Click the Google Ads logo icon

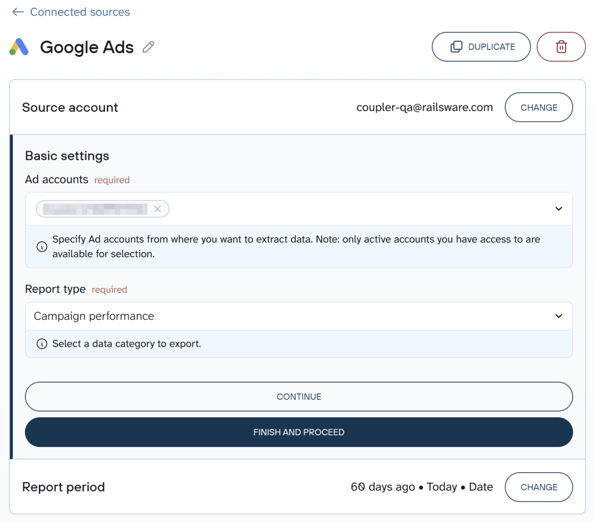19,47
